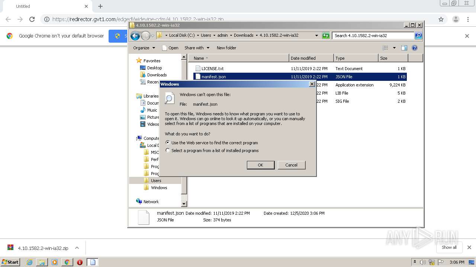Image resolution: width=476 pixels, height=267 pixels.
Task: Click New folder in the toolbar
Action: click(226, 48)
